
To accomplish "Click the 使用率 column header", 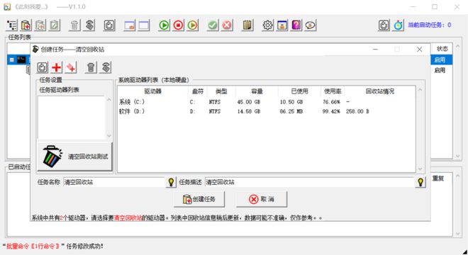I will [x=333, y=91].
